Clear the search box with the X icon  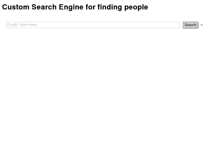(x=201, y=25)
